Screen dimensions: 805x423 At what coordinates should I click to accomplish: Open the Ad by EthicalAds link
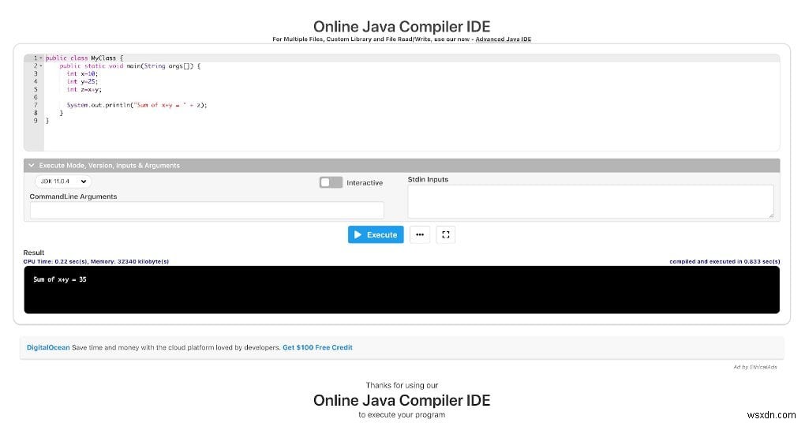[x=754, y=367]
